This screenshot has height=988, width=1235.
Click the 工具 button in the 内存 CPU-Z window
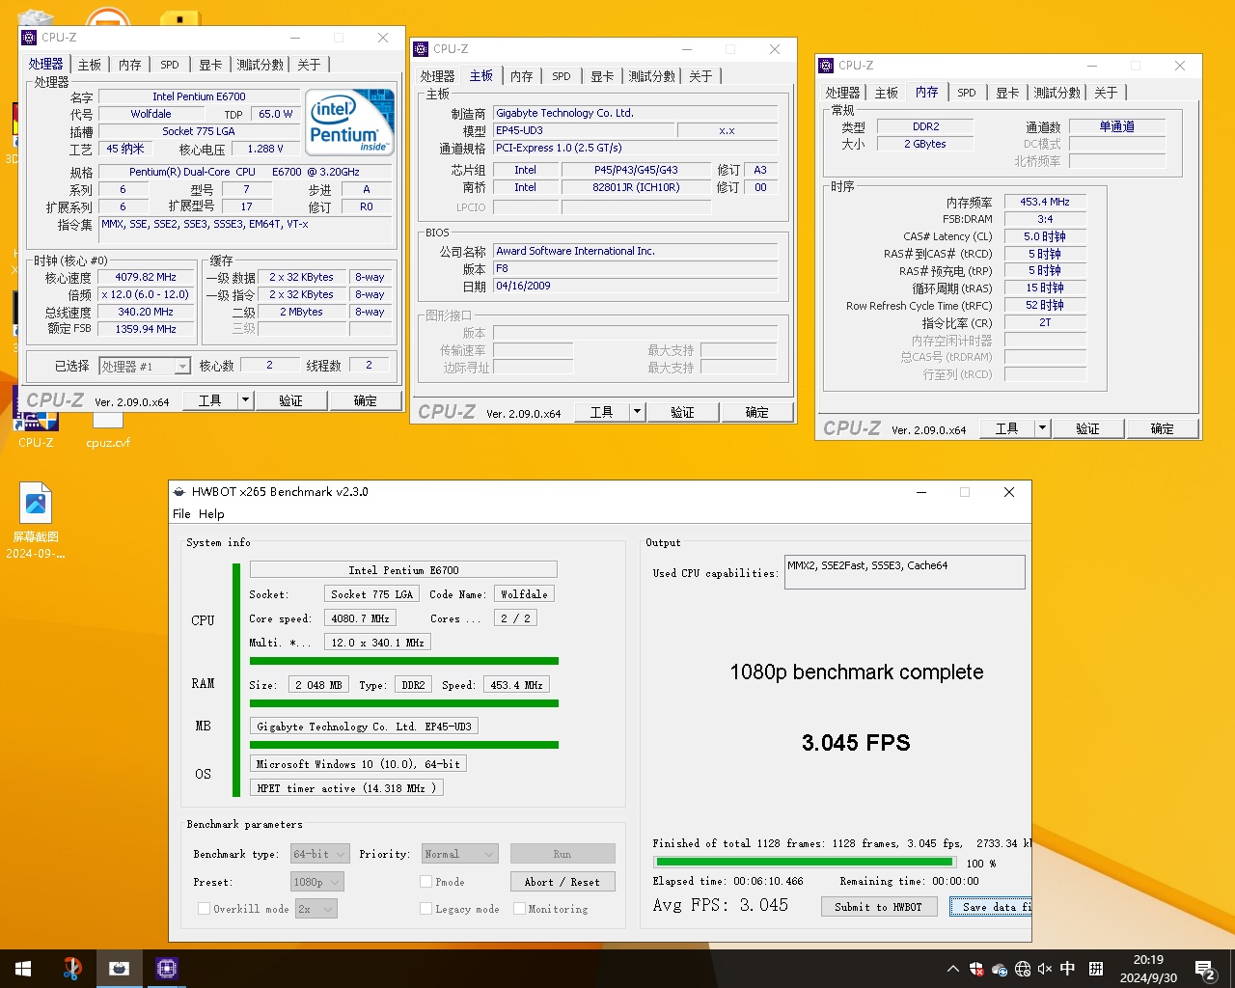[1006, 428]
